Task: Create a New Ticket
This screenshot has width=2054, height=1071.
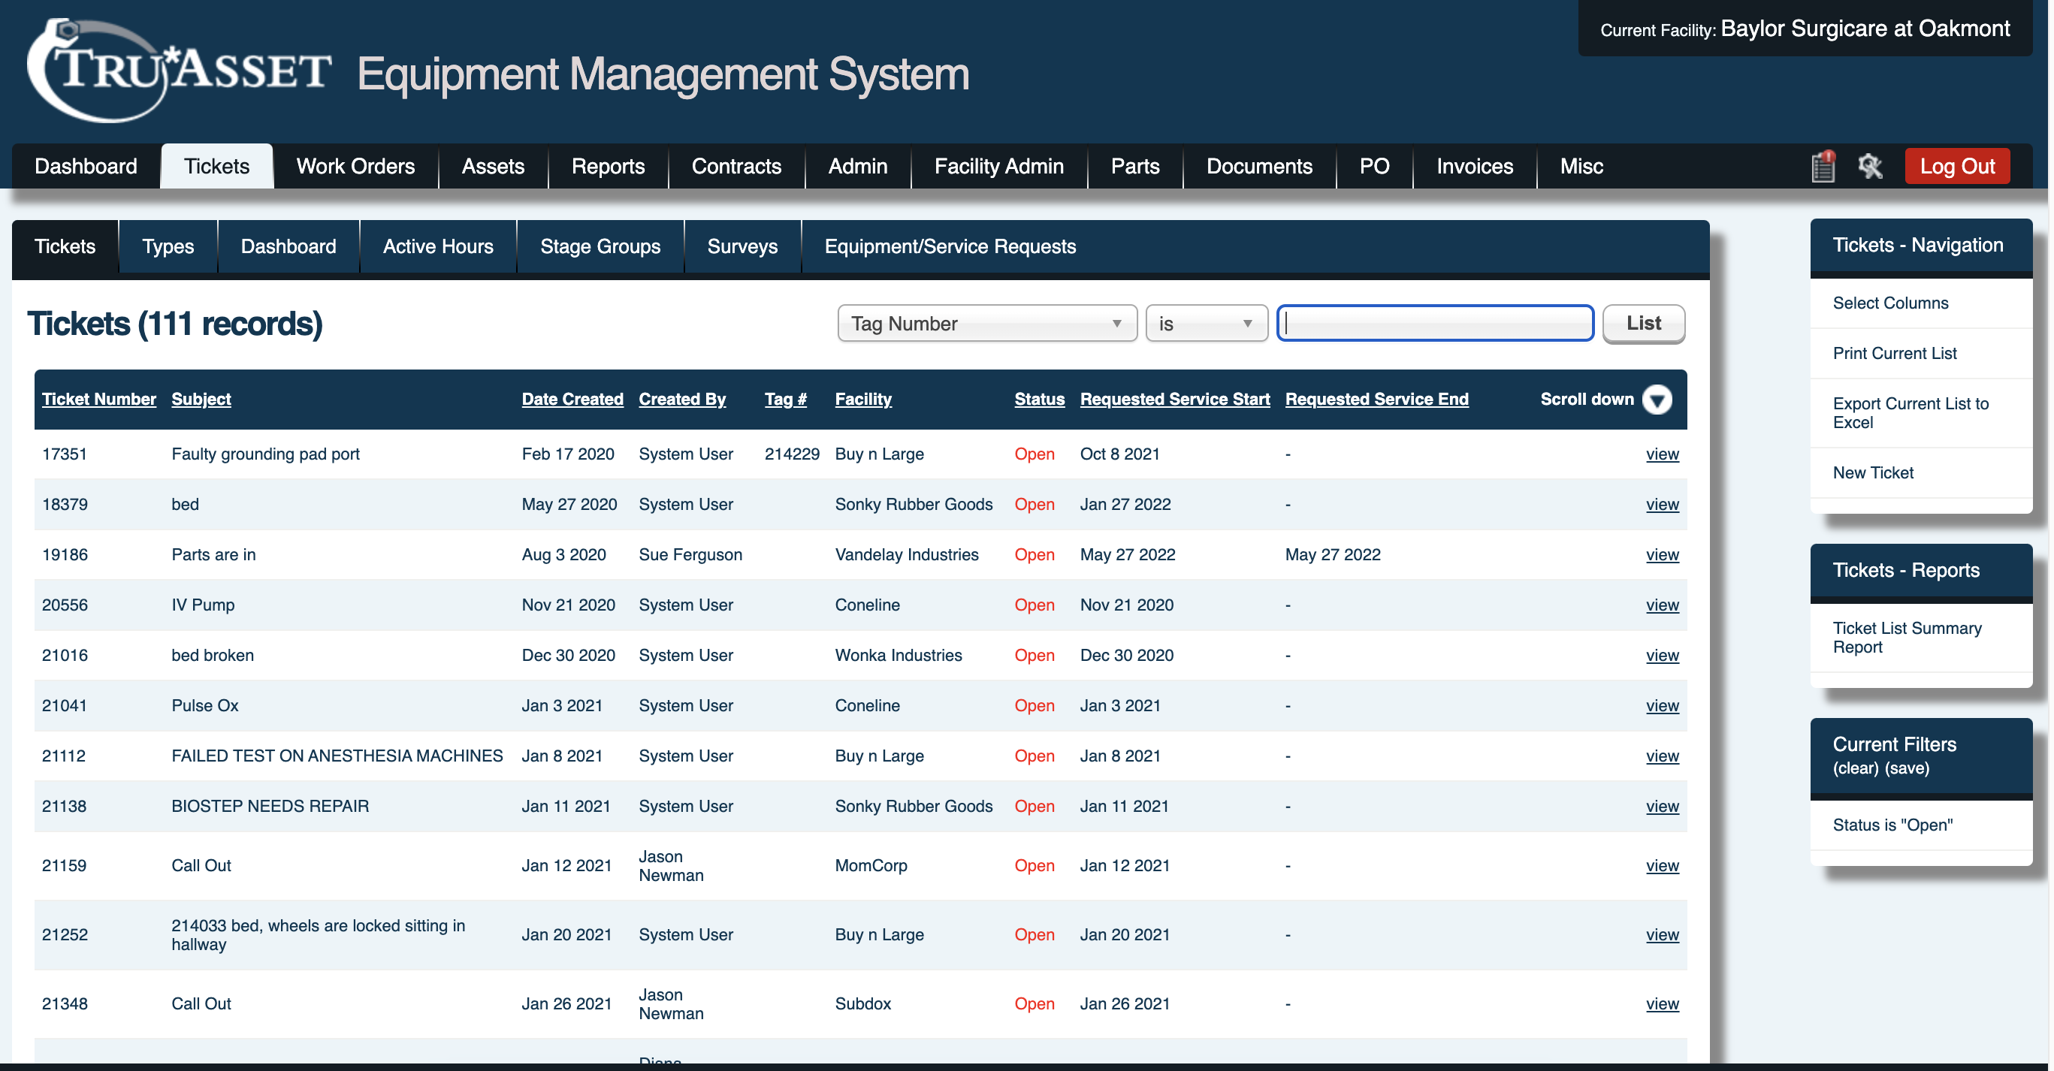Action: click(1873, 472)
